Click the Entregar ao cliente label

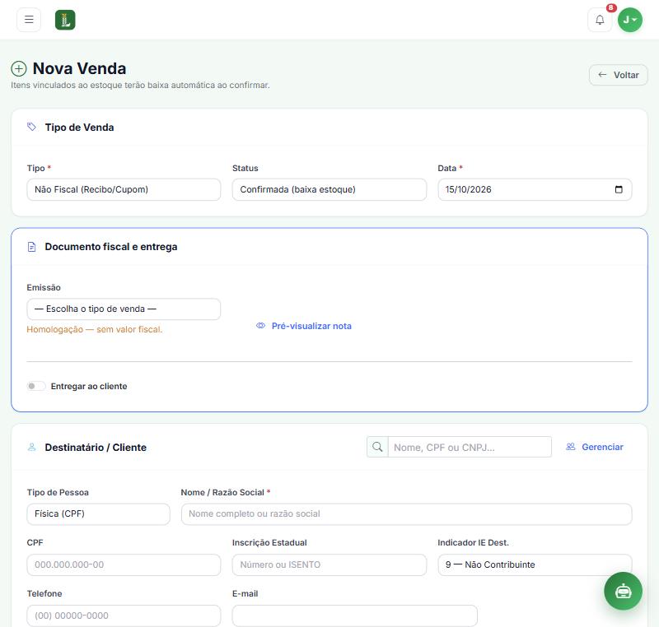pyautogui.click(x=89, y=386)
